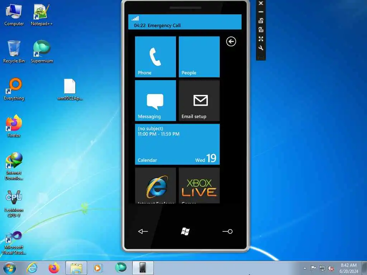
Task: Click the Emergency Call status bar text
Action: (164, 25)
